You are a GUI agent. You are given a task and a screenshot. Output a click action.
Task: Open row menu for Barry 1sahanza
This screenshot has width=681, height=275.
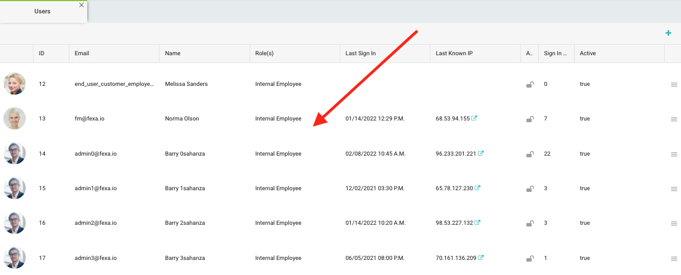(x=674, y=189)
